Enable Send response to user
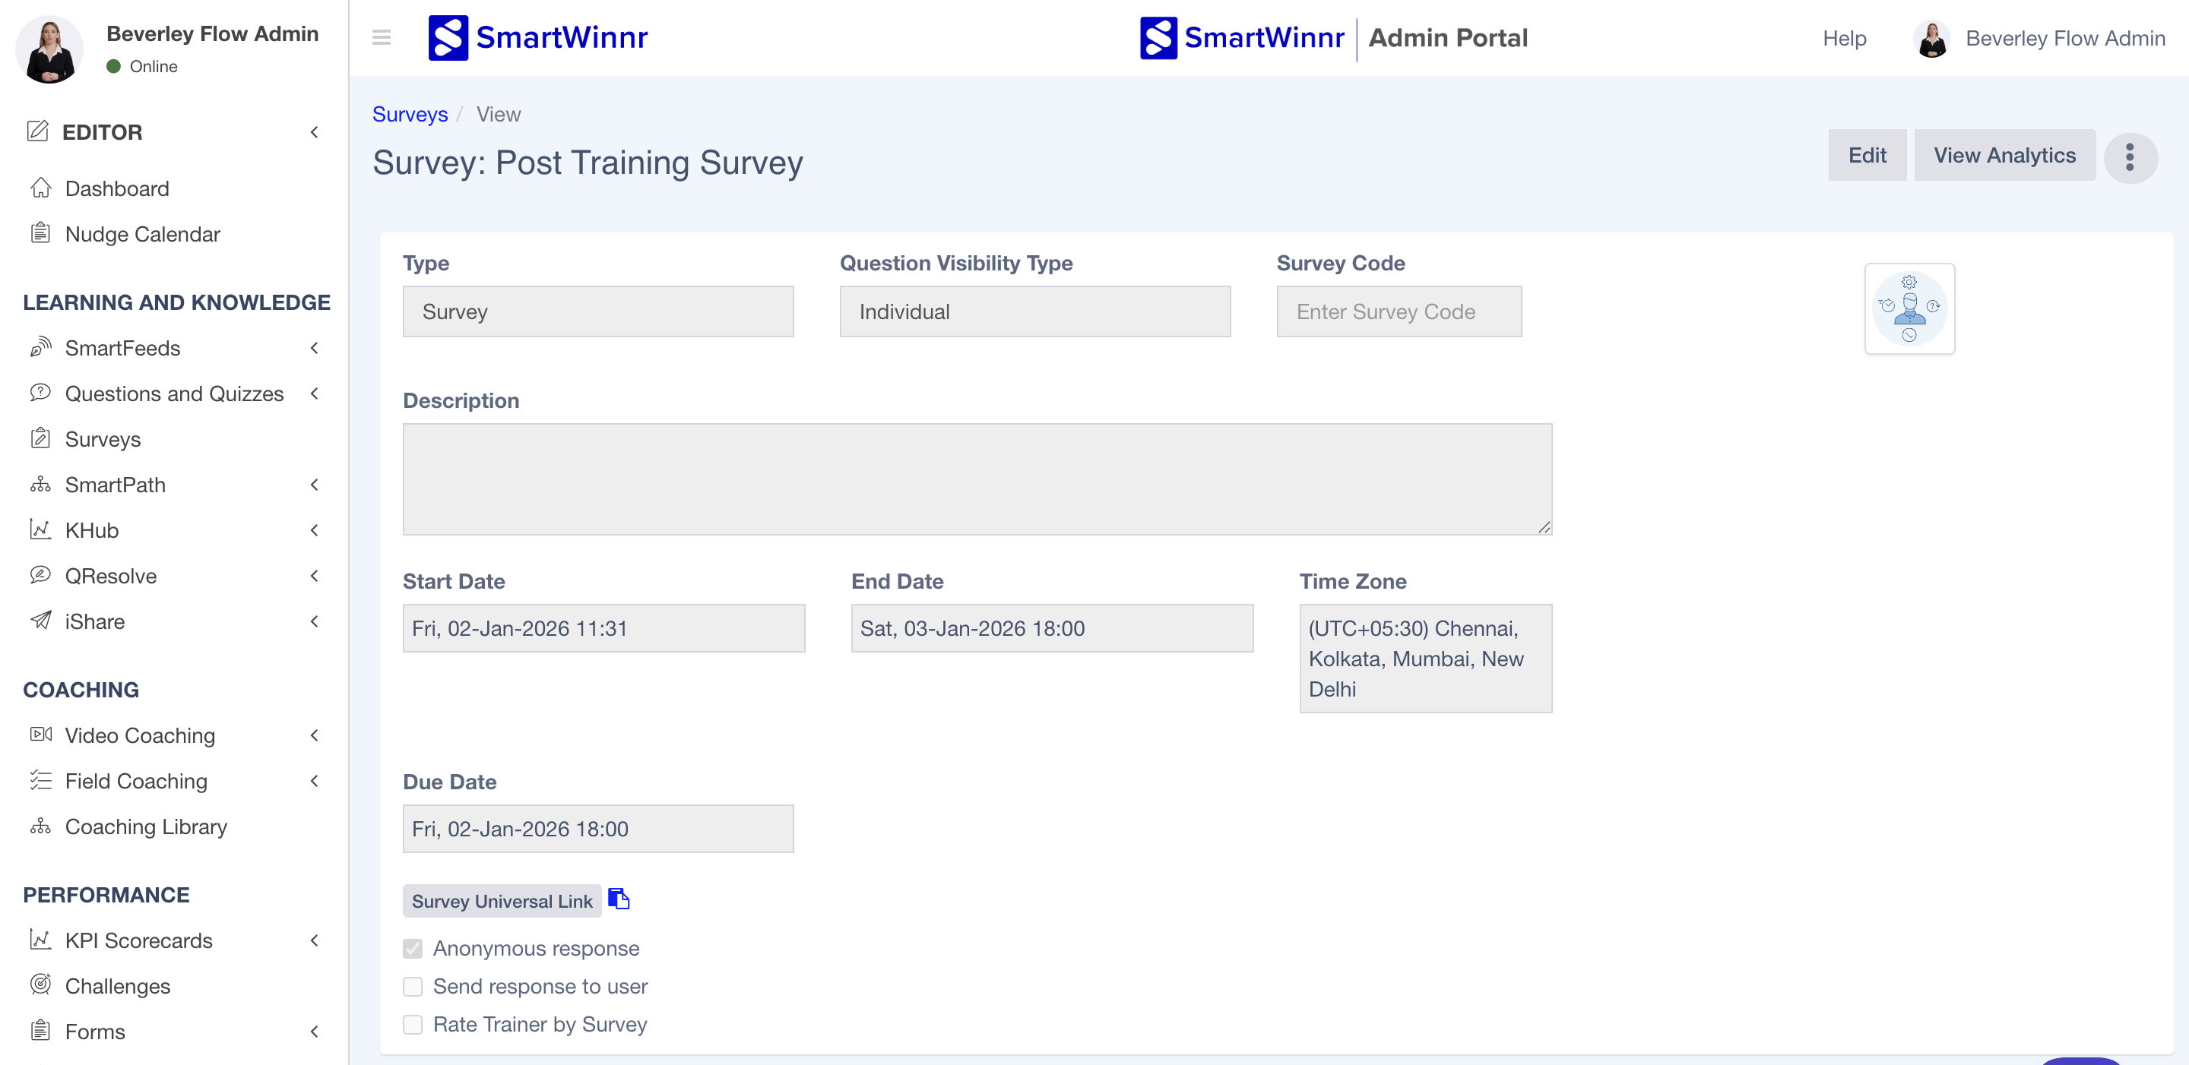This screenshot has width=2189, height=1065. click(x=413, y=986)
